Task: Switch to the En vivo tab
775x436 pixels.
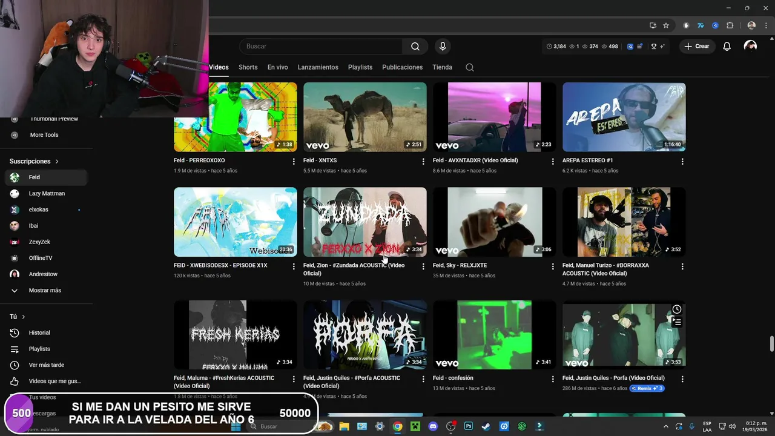Action: [x=278, y=67]
